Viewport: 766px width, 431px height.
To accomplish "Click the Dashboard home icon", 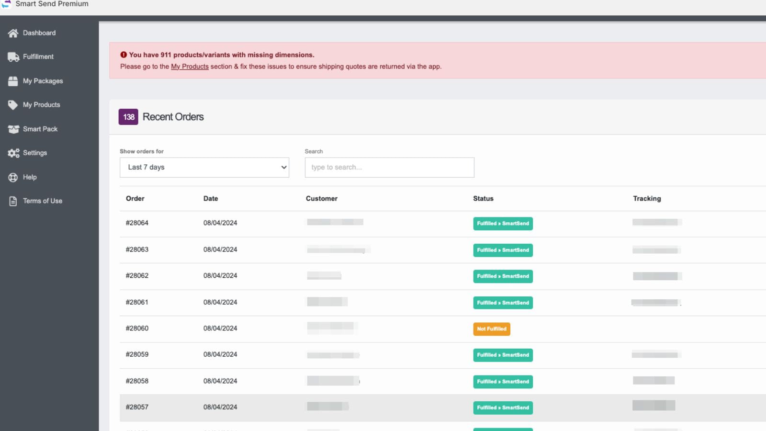I will pyautogui.click(x=13, y=33).
